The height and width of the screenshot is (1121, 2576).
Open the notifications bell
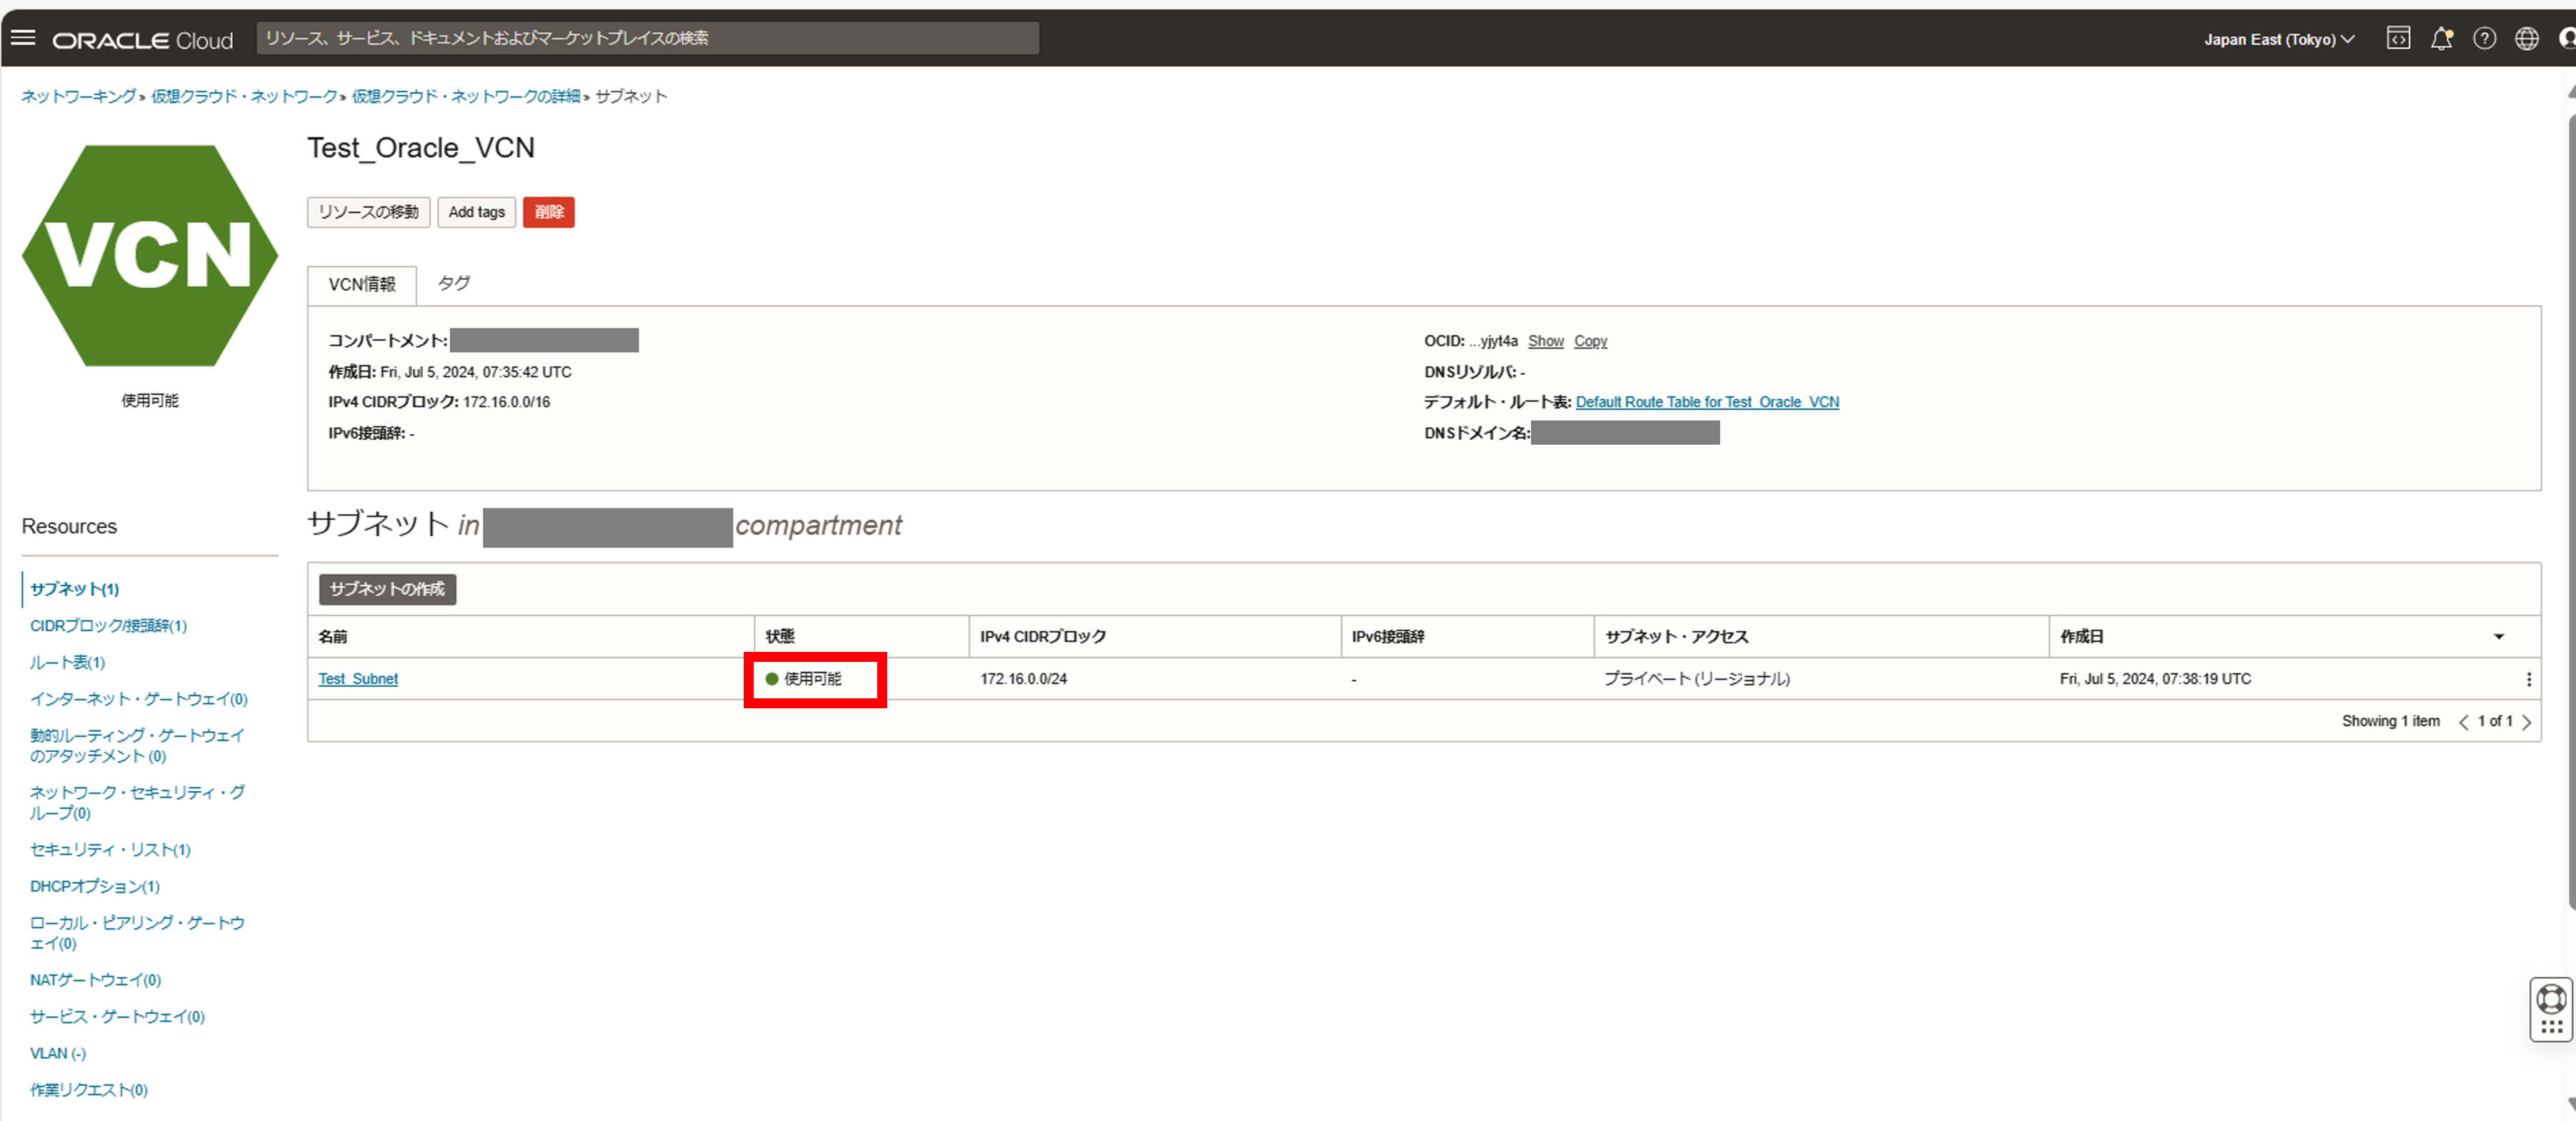click(2441, 39)
